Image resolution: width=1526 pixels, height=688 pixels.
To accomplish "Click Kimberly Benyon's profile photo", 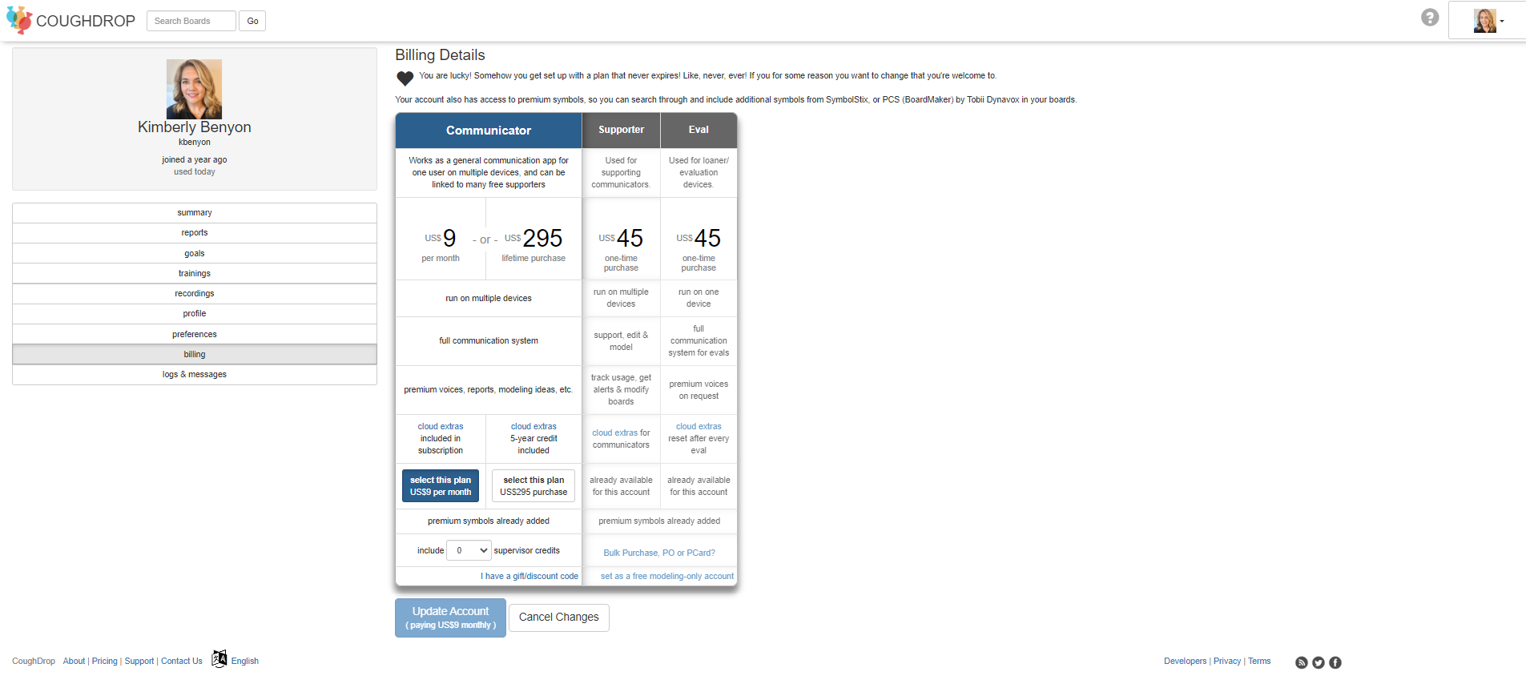I will coord(194,89).
